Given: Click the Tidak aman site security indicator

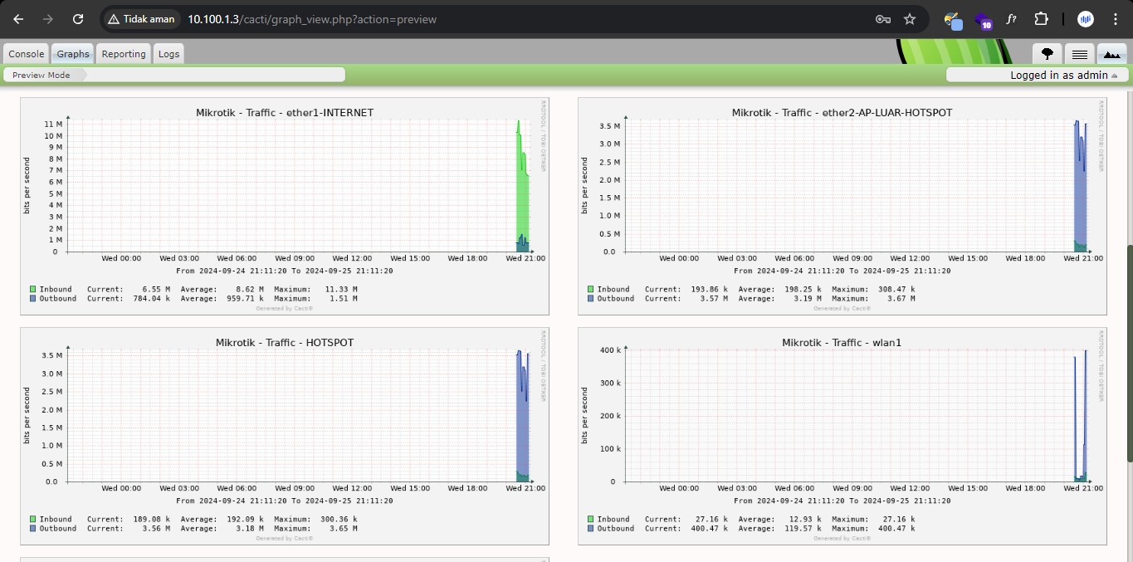Looking at the screenshot, I should pos(141,19).
